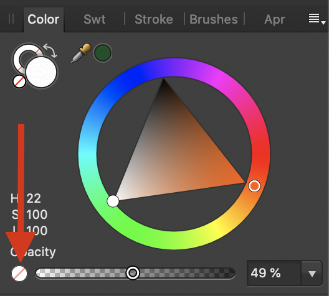Swap stroke and fill colors arrow
This screenshot has height=296, width=329.
pyautogui.click(x=50, y=50)
